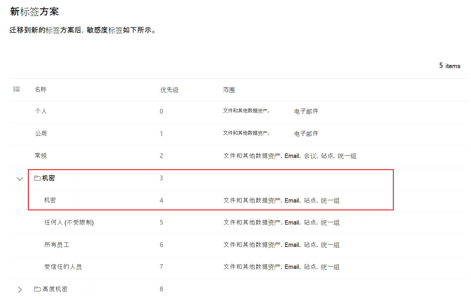Screen dimensions: 471x299
Task: Click the folder icon beside 机密 group
Action: pos(37,178)
